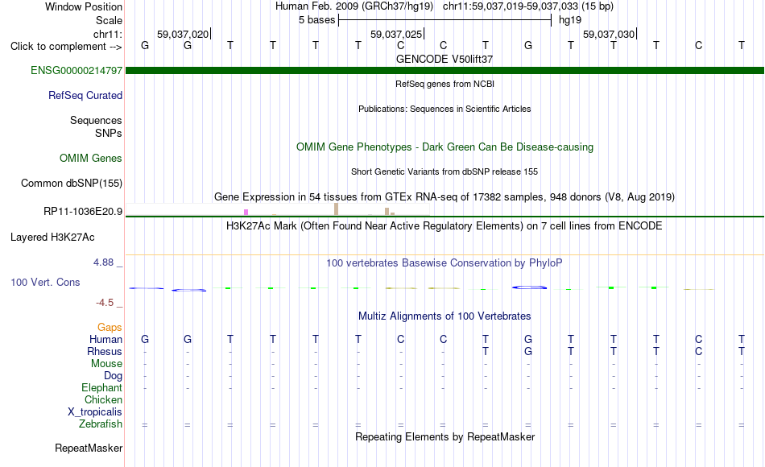Click 'Repeating Elements by RepeatMasker' title
This screenshot has width=765, height=467.
point(445,436)
